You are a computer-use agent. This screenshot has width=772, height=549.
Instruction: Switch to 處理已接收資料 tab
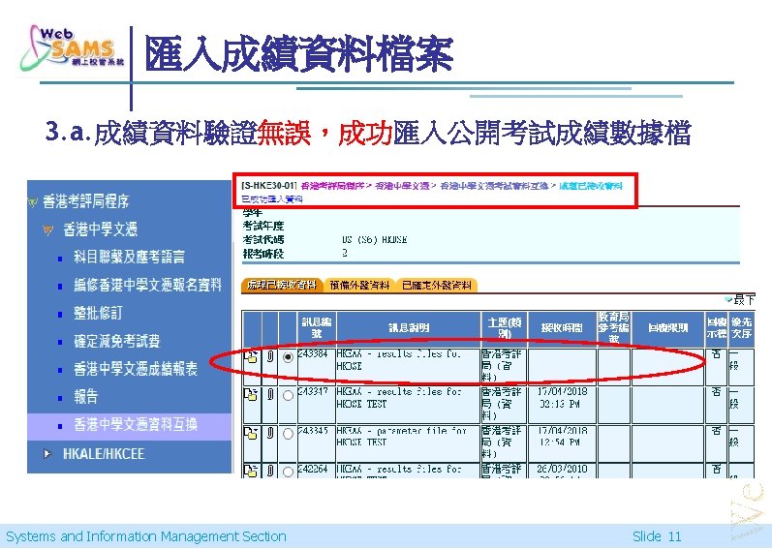click(282, 286)
